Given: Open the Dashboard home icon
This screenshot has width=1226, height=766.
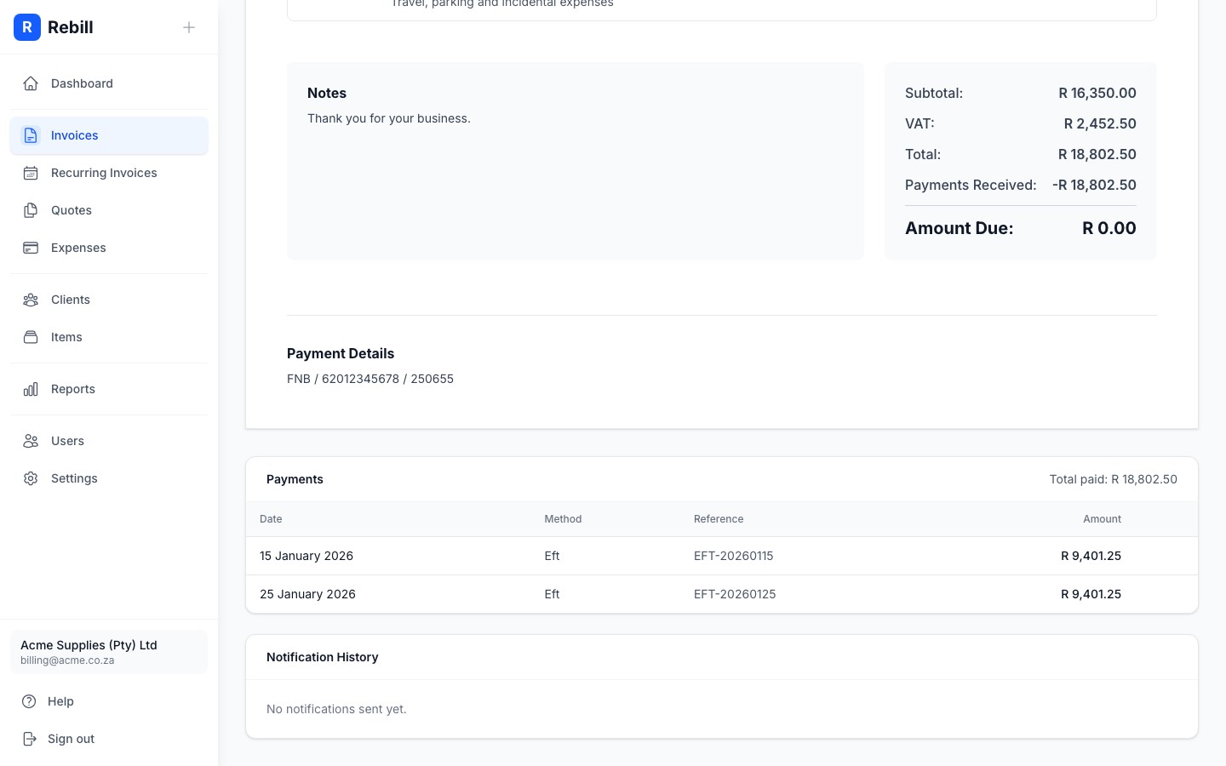Looking at the screenshot, I should click(31, 83).
